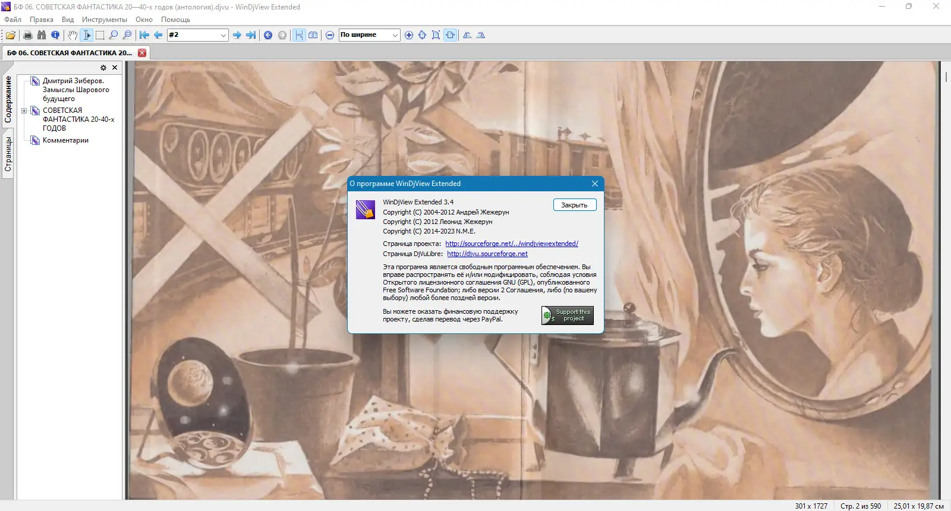The image size is (951, 511).
Task: Close the document tab with red X
Action: point(142,53)
